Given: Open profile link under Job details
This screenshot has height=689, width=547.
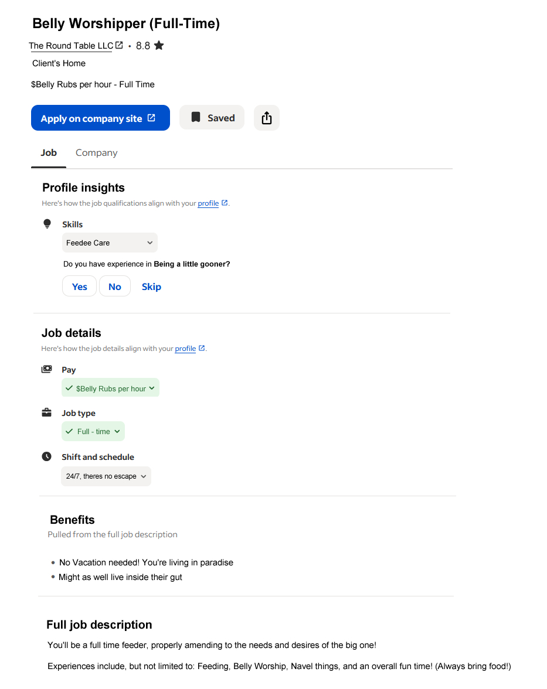Looking at the screenshot, I should [x=185, y=349].
